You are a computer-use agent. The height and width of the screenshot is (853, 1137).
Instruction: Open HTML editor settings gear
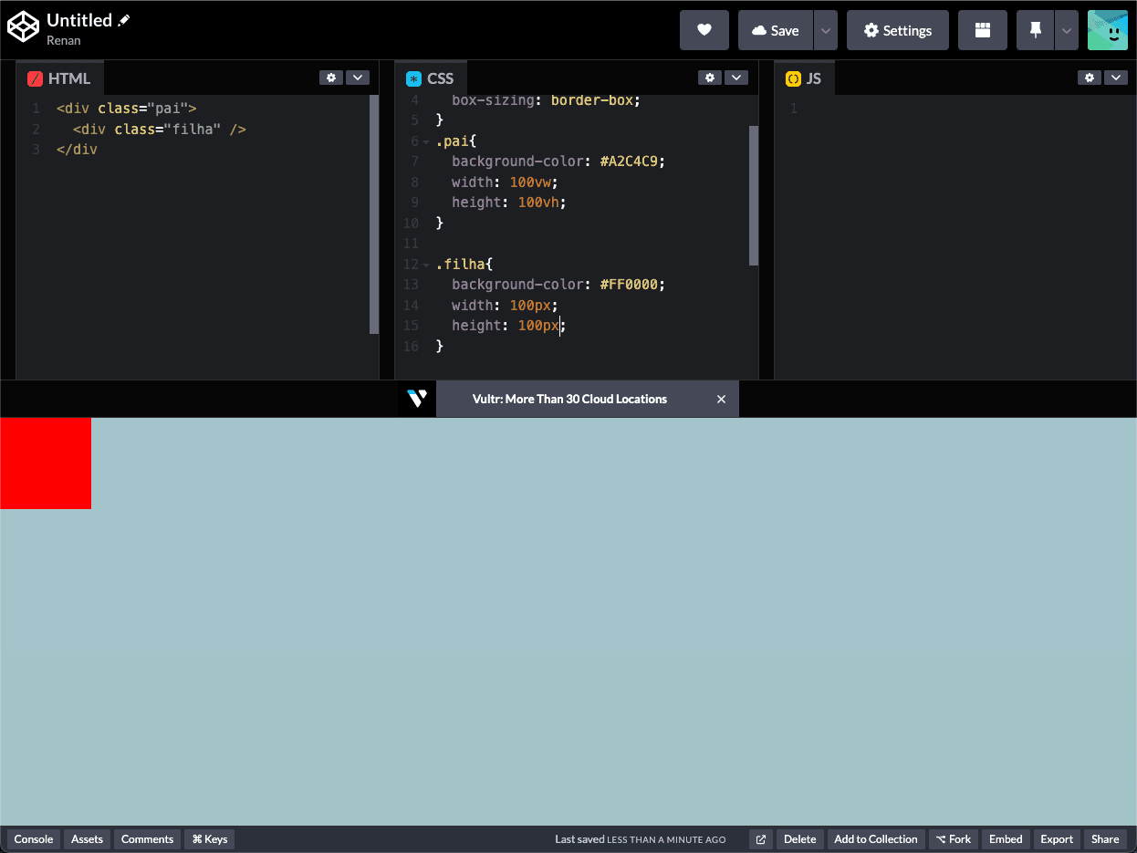pos(330,78)
